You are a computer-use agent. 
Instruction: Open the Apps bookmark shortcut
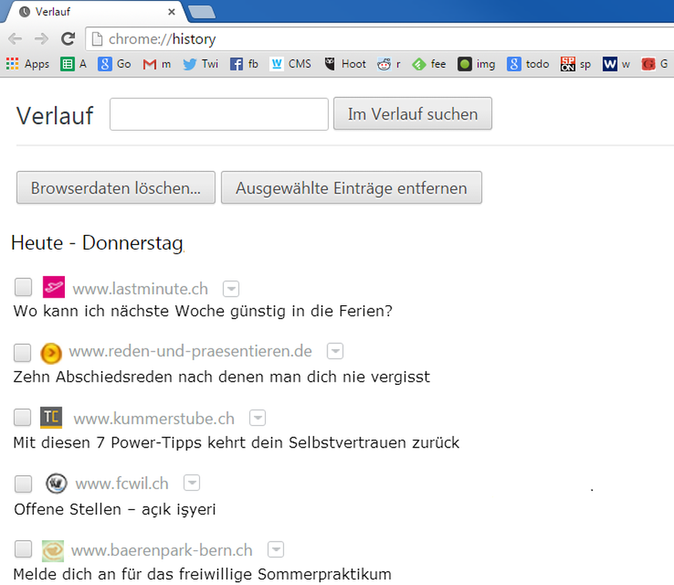pos(28,64)
